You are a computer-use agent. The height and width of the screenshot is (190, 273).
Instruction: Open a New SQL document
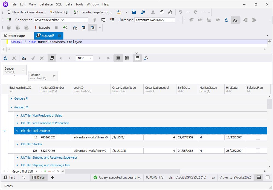(x=59, y=12)
